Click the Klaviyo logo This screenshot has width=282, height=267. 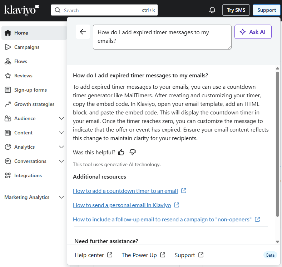pos(22,10)
